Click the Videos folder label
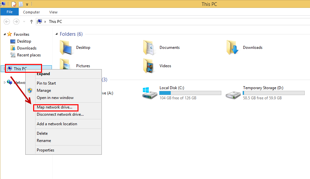The width and height of the screenshot is (310, 179). [x=165, y=66]
